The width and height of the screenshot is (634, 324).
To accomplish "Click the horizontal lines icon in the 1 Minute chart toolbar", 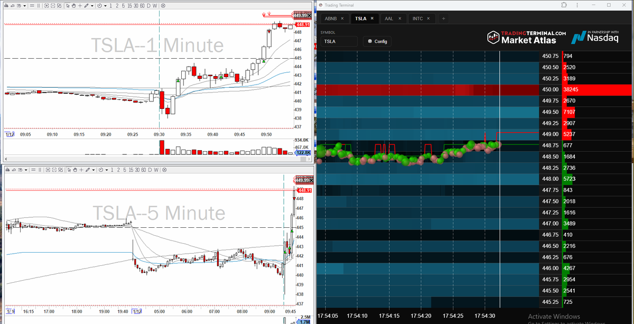I will (32, 6).
